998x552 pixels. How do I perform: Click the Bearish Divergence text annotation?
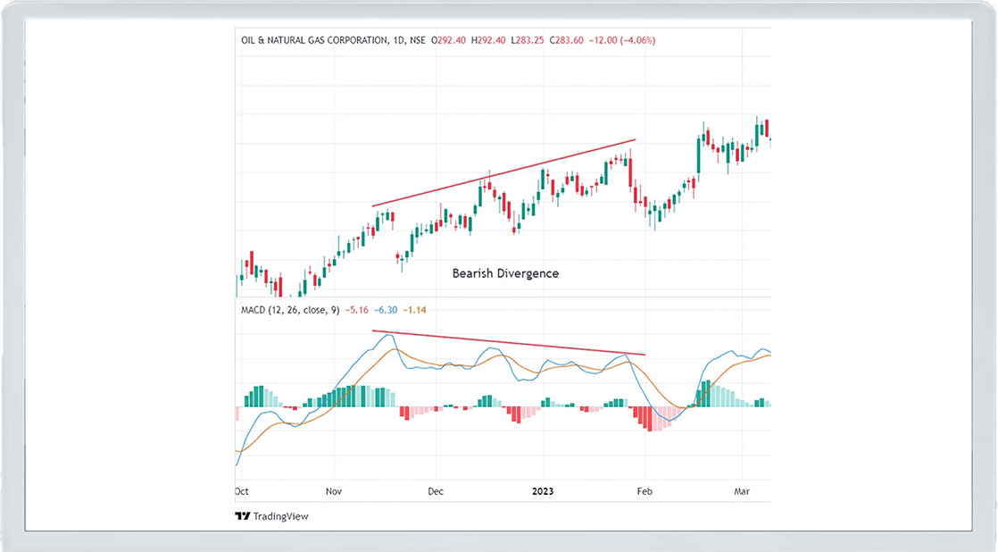[x=505, y=273]
